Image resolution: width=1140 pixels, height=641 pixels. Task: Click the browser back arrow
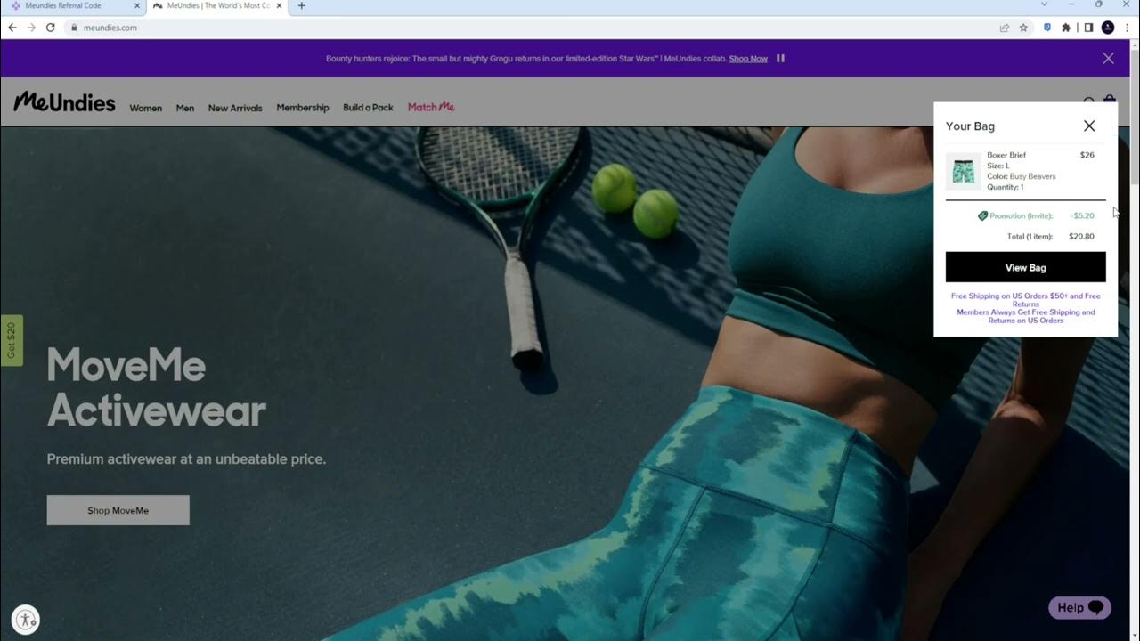click(12, 28)
